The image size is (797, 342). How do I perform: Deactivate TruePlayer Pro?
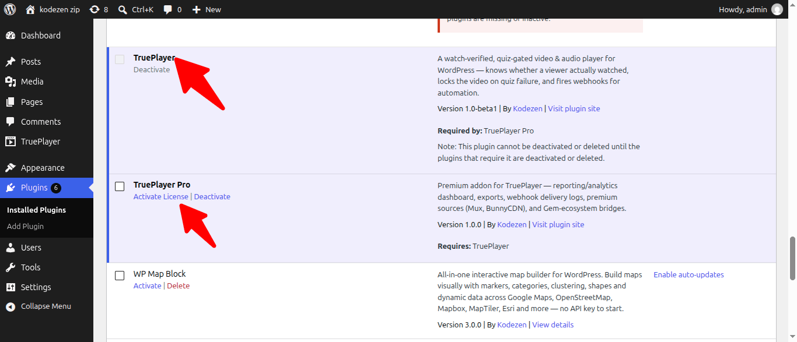pyautogui.click(x=212, y=196)
